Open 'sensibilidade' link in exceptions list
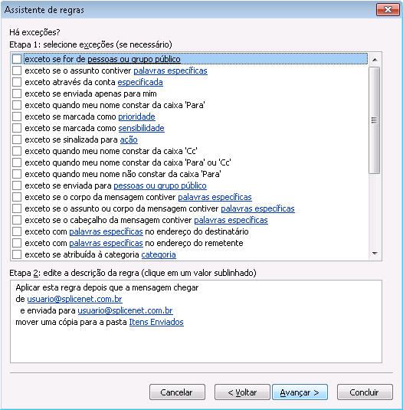Viewport: 403px width, 410px height. pyautogui.click(x=142, y=128)
